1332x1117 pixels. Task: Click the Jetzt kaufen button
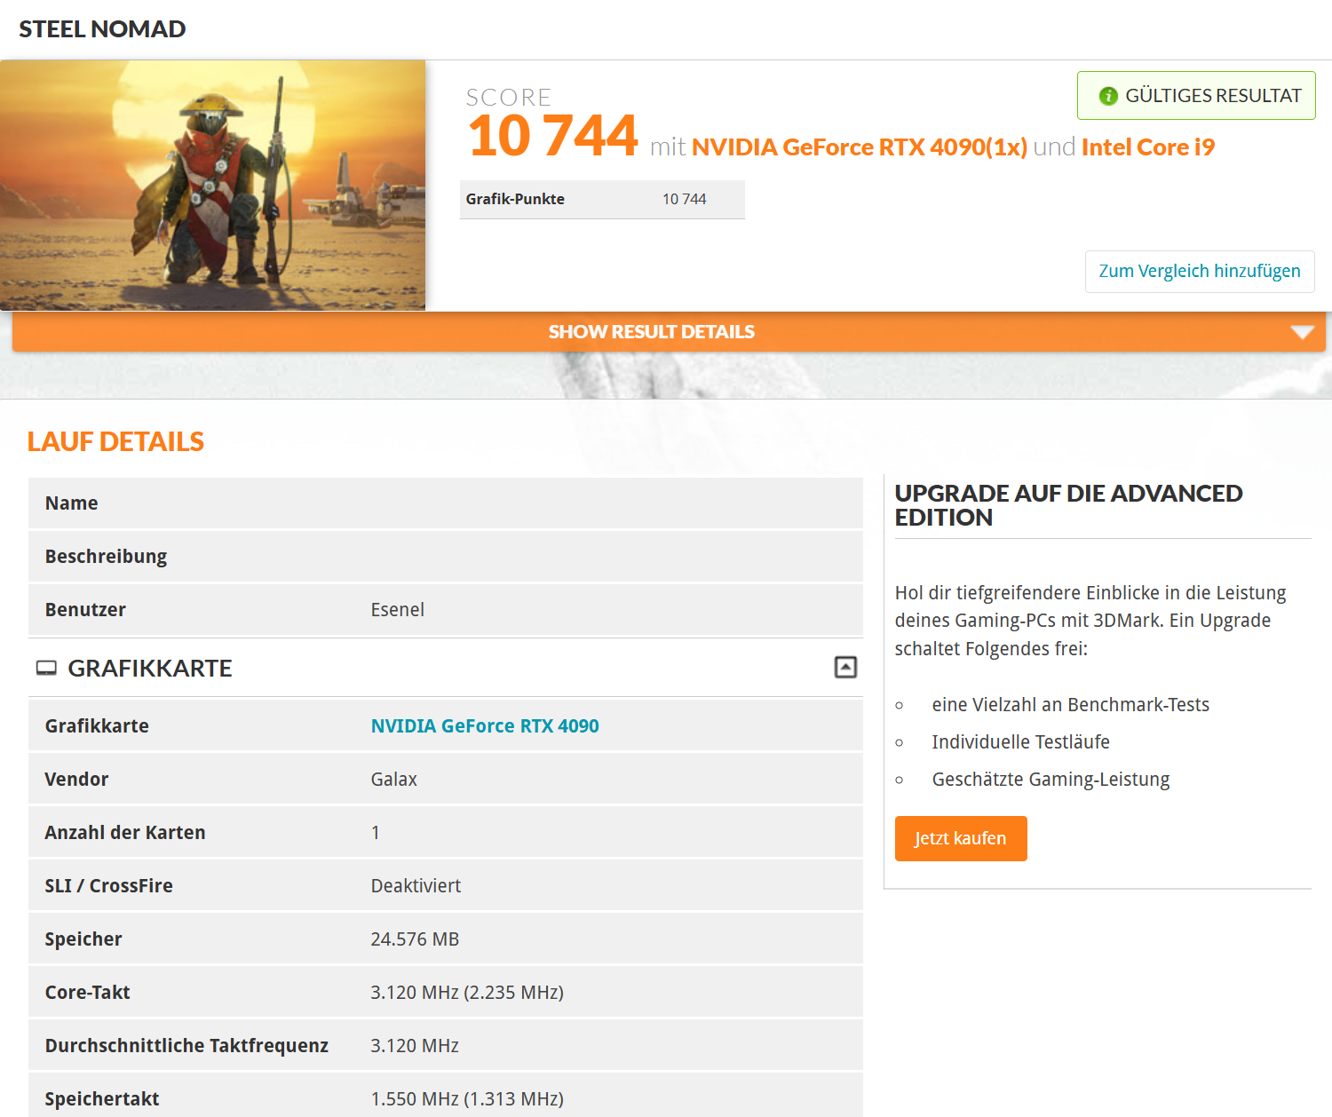click(961, 838)
